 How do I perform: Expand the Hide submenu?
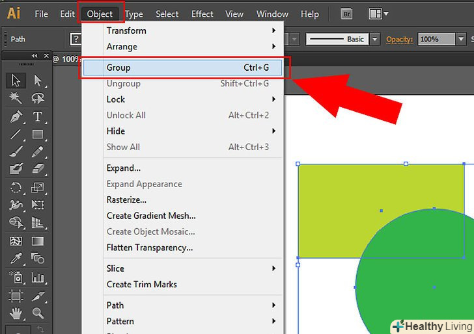[x=273, y=131]
